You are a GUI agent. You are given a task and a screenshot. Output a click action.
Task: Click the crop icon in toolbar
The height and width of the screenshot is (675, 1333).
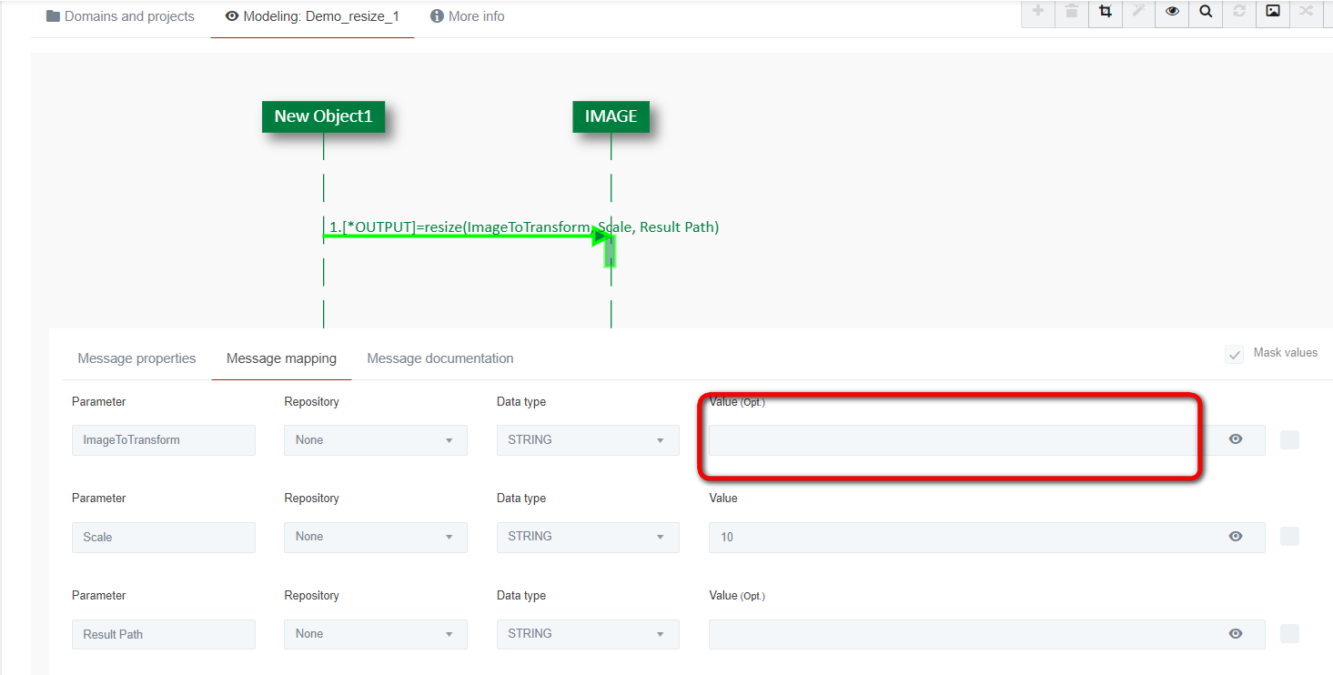pos(1105,12)
